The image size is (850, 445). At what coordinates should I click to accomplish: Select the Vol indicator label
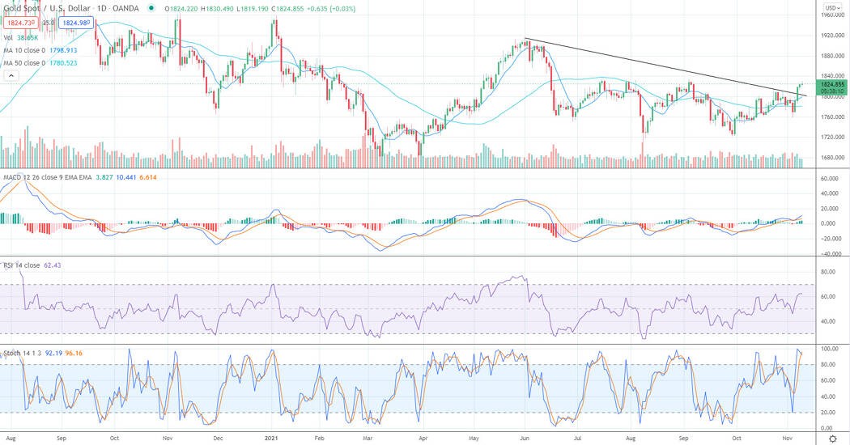tap(8, 38)
